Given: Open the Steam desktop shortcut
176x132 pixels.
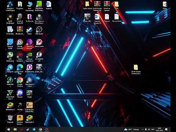Looking at the screenshot, I should coord(29,30).
